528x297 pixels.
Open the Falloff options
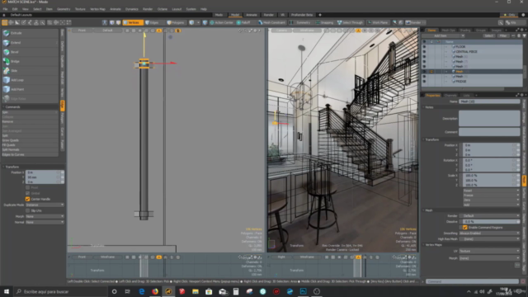[x=243, y=22]
